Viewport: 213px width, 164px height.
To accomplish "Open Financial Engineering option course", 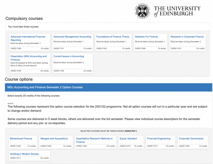I will (159, 138).
